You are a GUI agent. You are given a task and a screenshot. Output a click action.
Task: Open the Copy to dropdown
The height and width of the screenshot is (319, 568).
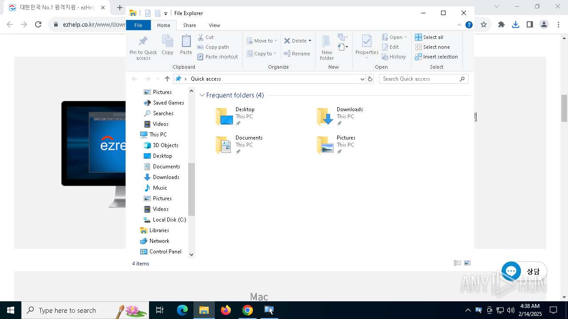(262, 54)
